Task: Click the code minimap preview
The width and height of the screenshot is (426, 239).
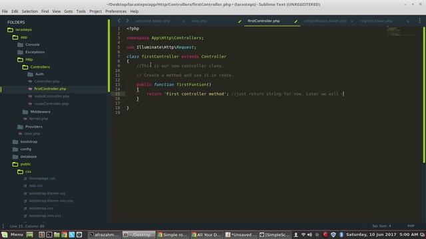Action: point(401,31)
